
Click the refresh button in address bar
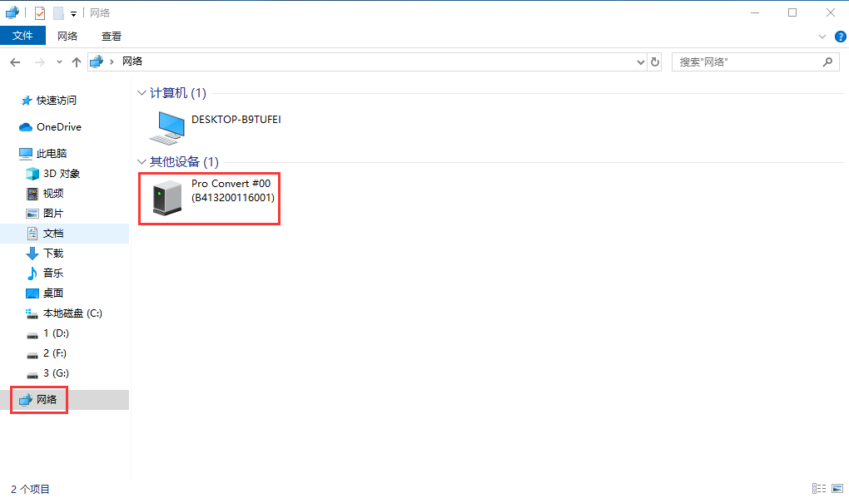655,62
